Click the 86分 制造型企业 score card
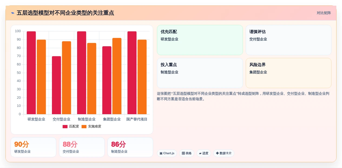Image resolution: width=342 pixels, height=168 pixels. pyautogui.click(x=130, y=147)
